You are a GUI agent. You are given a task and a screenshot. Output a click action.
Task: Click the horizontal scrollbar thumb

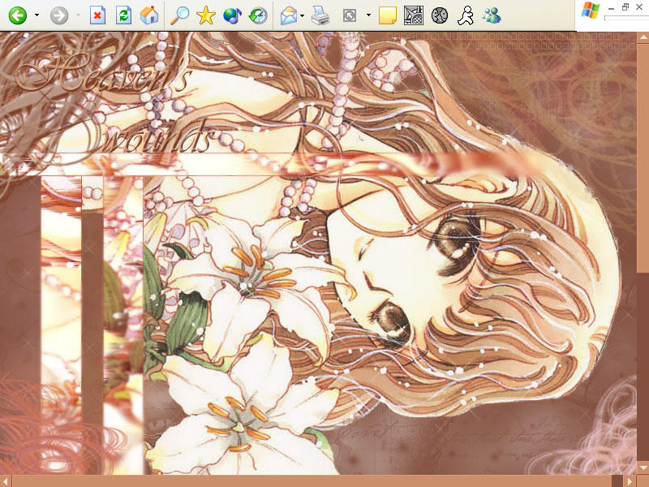coord(312,481)
